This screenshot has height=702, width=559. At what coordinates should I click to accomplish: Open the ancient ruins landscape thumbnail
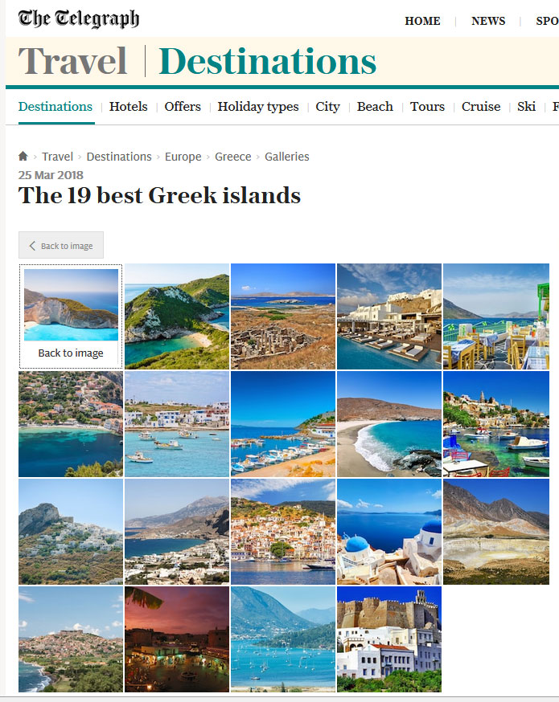click(283, 316)
